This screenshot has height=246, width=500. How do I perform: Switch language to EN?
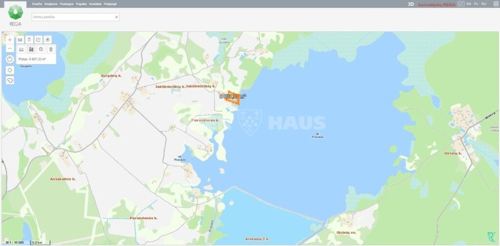468,4
